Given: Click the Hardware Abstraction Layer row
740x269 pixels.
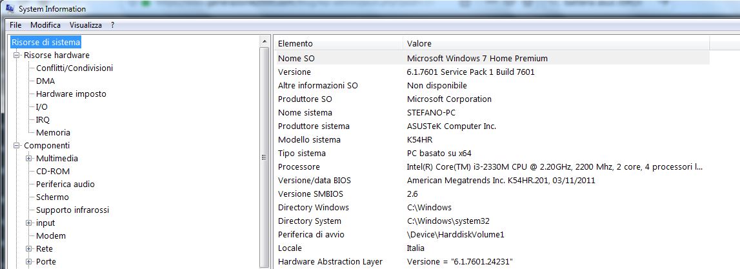Looking at the screenshot, I should (x=492, y=261).
